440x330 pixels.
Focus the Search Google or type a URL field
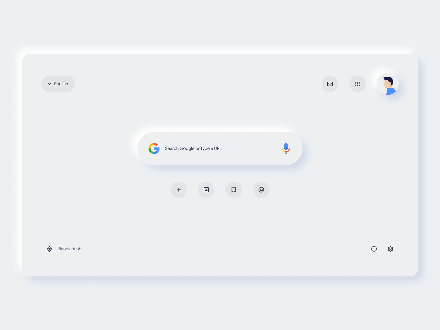coord(220,148)
